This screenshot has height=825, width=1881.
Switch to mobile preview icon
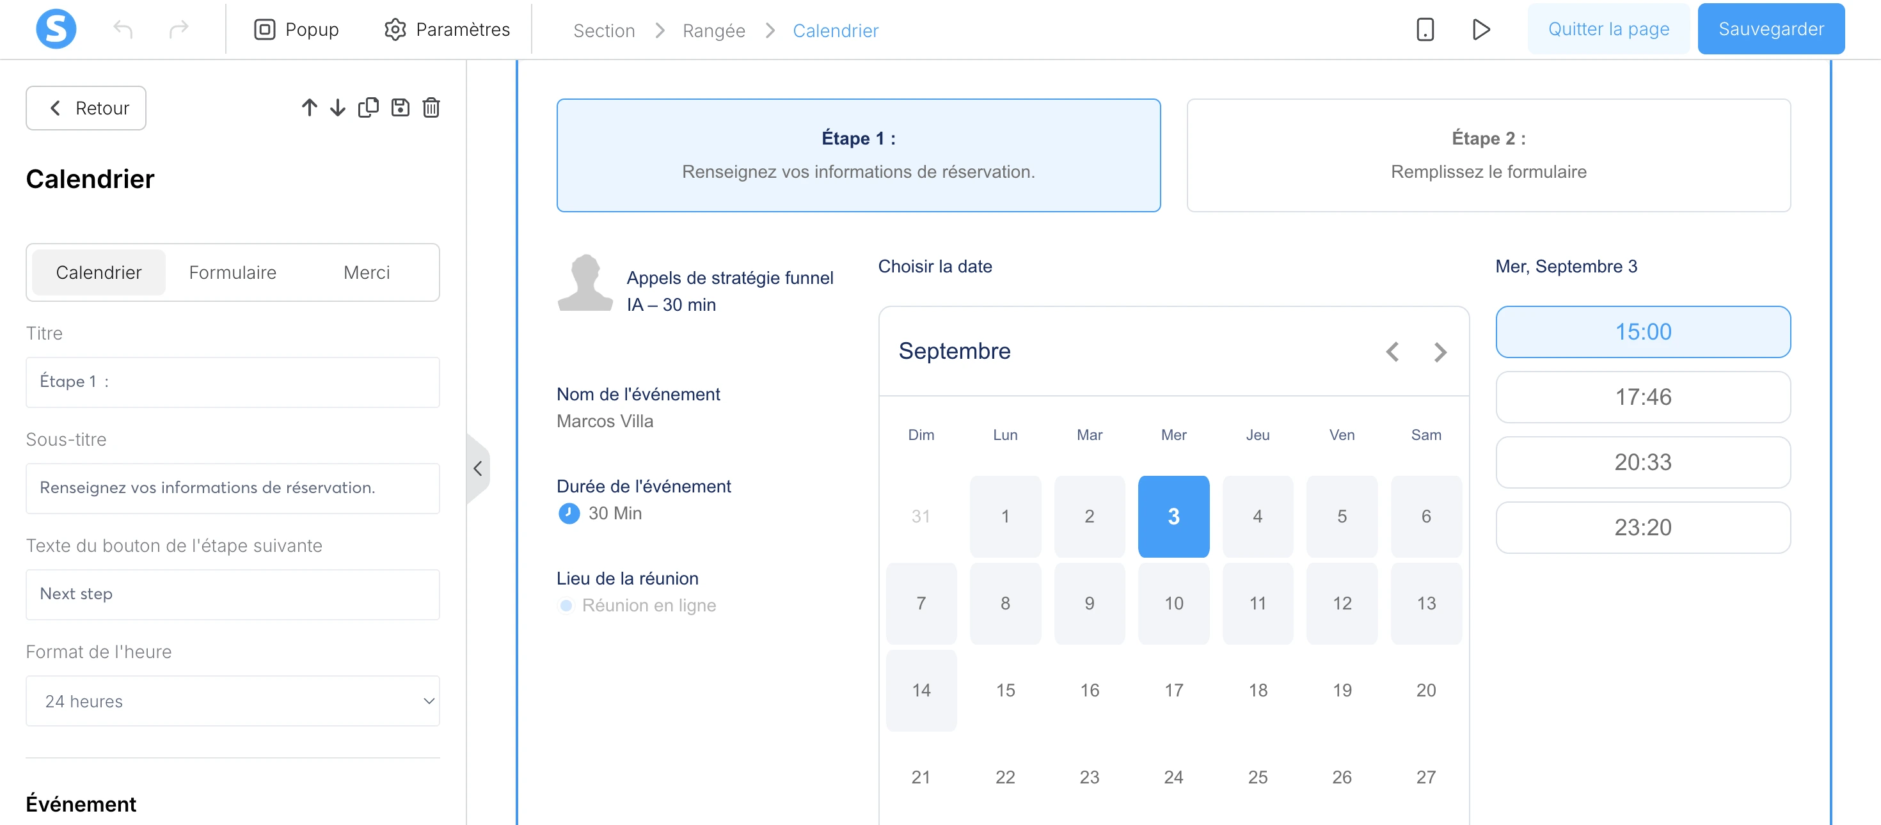click(1425, 29)
